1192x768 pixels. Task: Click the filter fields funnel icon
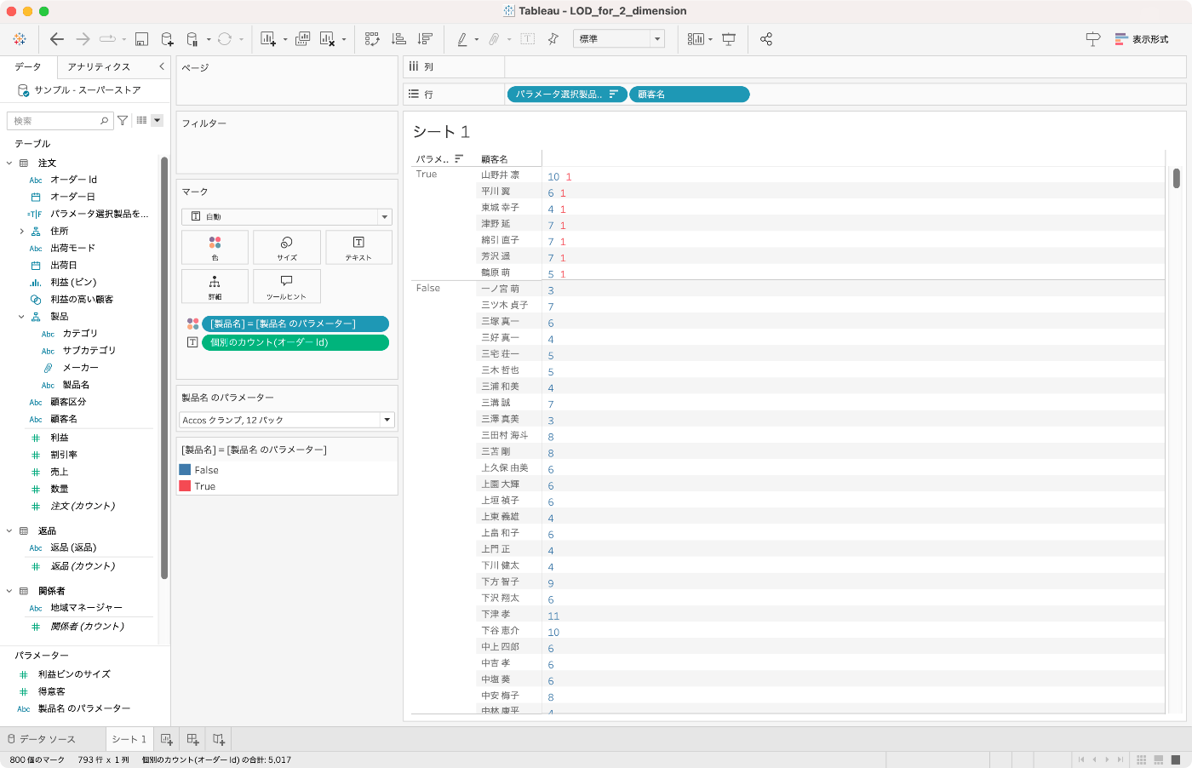pyautogui.click(x=123, y=121)
